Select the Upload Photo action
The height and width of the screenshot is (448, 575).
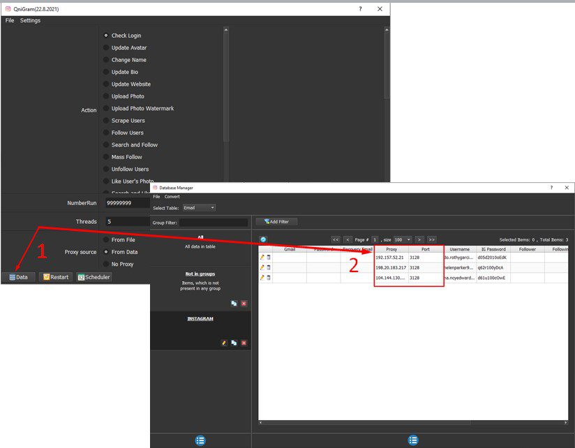[124, 96]
